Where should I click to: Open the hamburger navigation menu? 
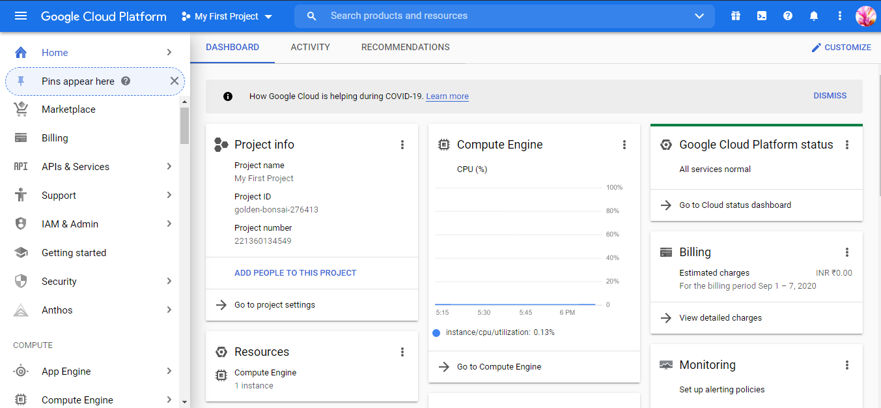pos(21,16)
